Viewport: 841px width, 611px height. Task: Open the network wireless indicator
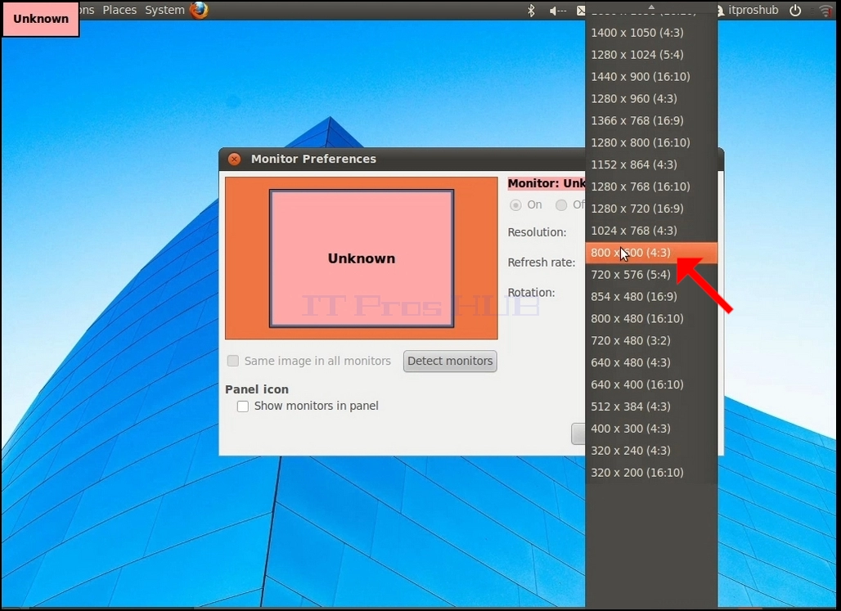[826, 11]
